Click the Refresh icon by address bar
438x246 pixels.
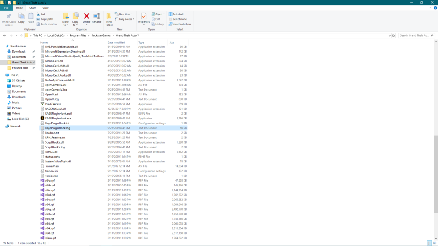tap(393, 36)
